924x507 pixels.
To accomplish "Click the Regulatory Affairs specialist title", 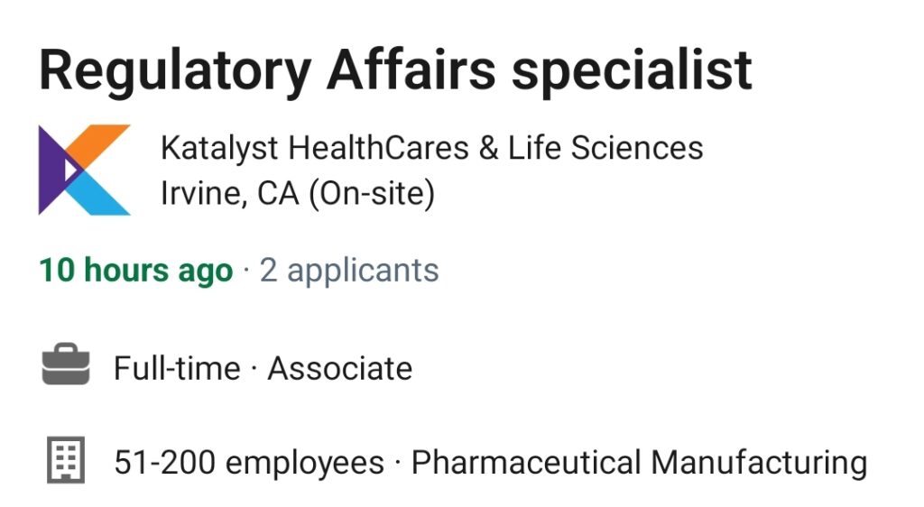I will [395, 71].
